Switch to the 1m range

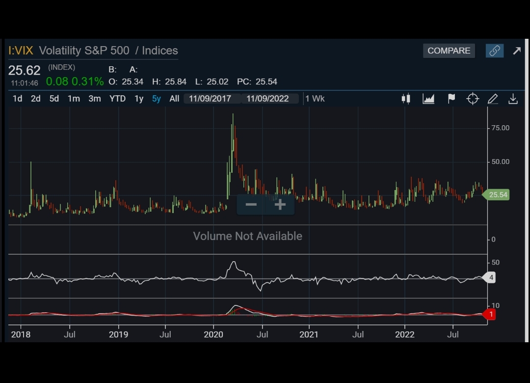point(74,99)
